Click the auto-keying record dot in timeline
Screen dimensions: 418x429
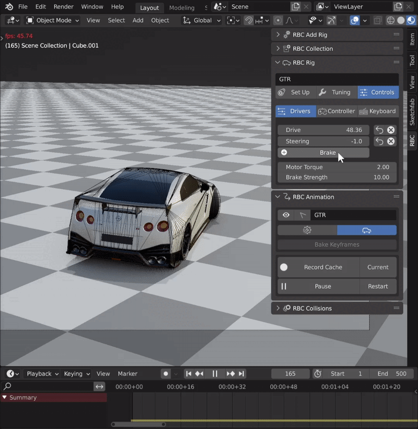[166, 374]
